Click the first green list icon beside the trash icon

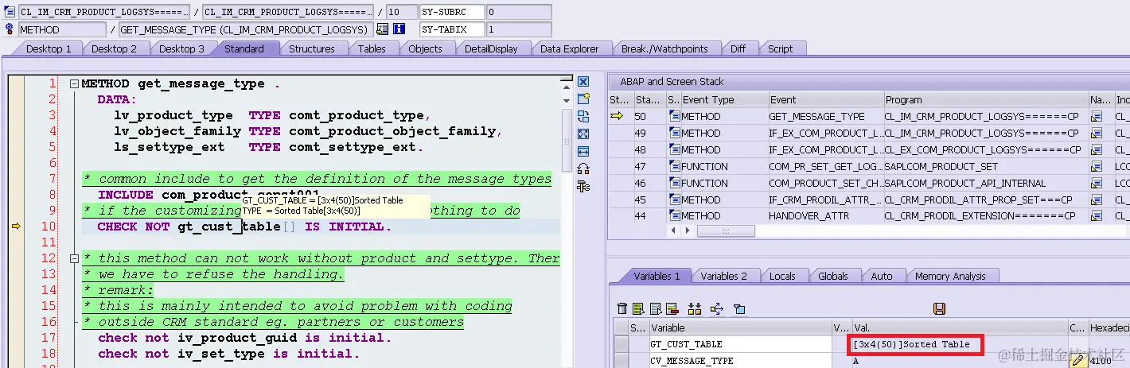(639, 309)
